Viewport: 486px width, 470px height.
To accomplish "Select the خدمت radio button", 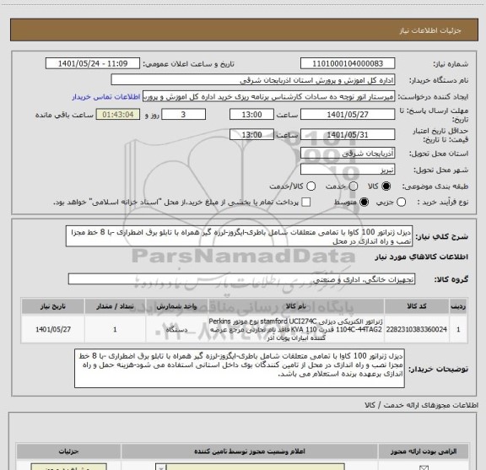I will [354, 186].
